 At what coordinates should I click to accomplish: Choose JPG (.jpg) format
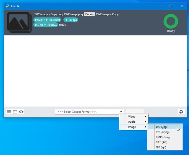click(165, 127)
